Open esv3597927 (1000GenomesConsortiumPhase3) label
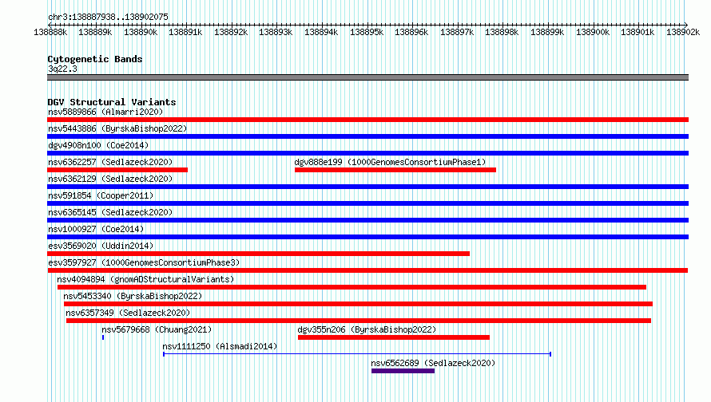Screen dimensions: 711x402 (144, 262)
